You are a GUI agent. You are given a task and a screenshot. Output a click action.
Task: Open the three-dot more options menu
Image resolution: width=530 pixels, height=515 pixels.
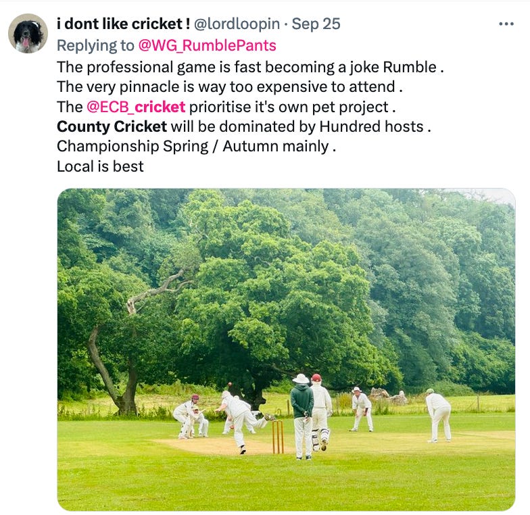point(506,24)
